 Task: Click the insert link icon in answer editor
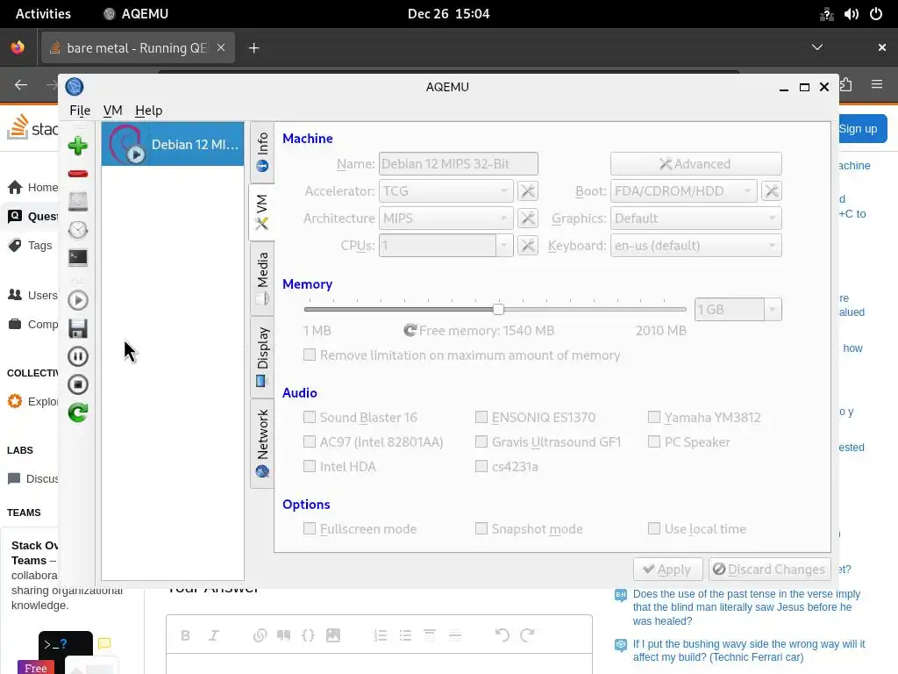click(x=260, y=635)
